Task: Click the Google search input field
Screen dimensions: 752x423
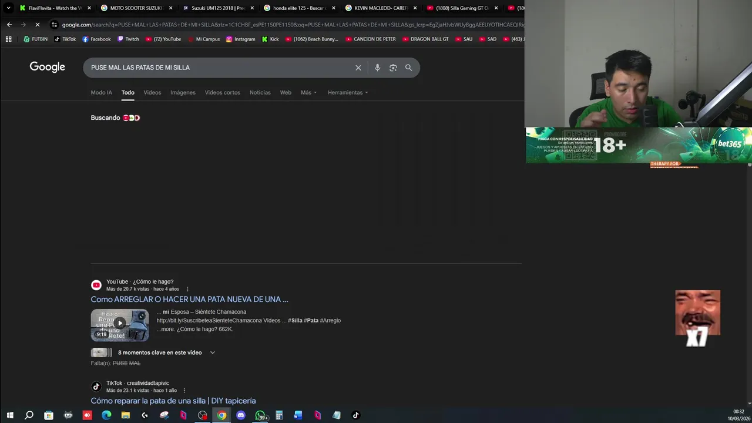Action: 220,68
